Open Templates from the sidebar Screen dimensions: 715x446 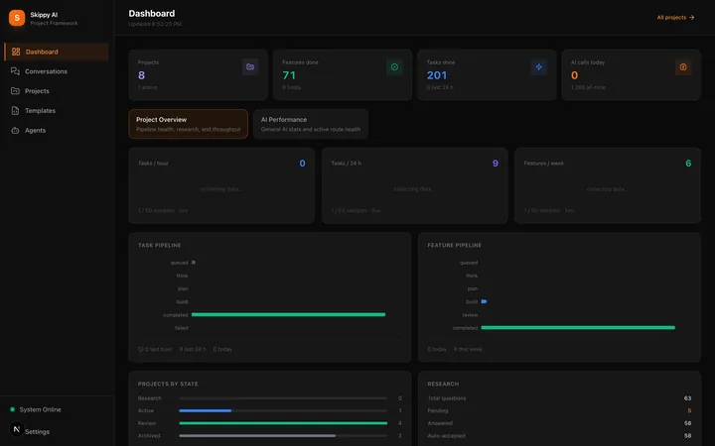pyautogui.click(x=57, y=111)
